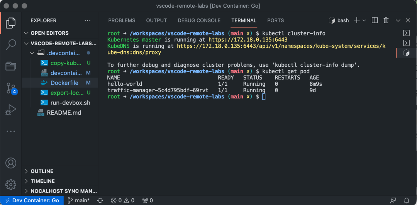Screen dimensions: 417x205
Task: Collapse the VSCODE-REMOTE-LABS folder section
Action: (x=60, y=43)
